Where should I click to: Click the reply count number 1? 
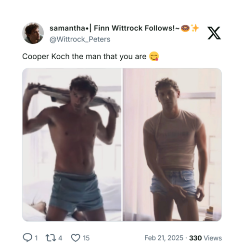(x=36, y=238)
